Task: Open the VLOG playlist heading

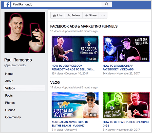Action: [x=55, y=82]
